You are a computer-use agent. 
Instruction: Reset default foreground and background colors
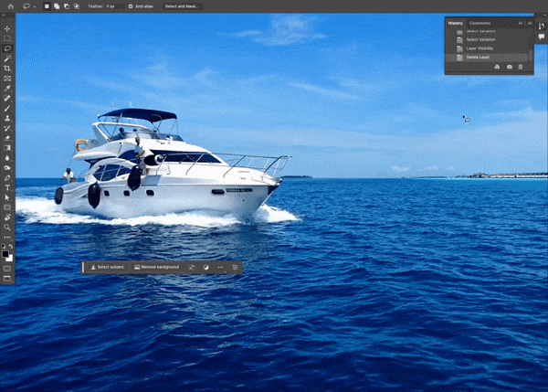tap(4, 246)
